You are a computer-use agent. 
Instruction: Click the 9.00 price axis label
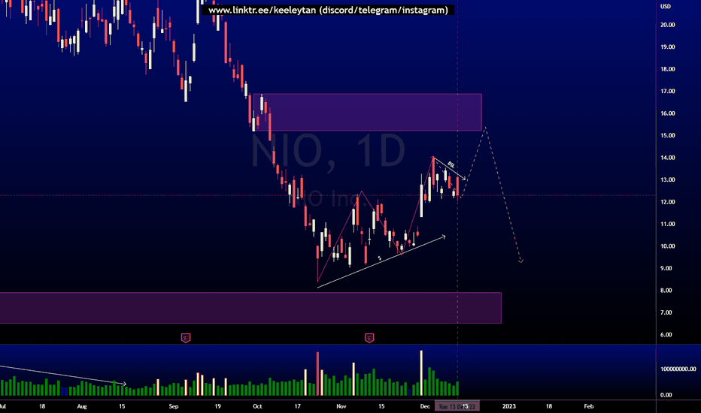666,268
